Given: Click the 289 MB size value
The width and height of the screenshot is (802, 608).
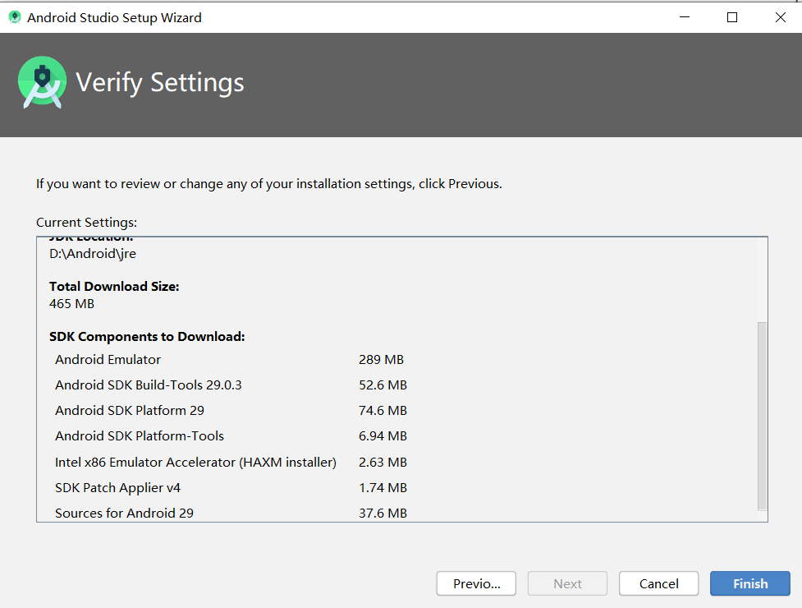Looking at the screenshot, I should click(x=381, y=359).
